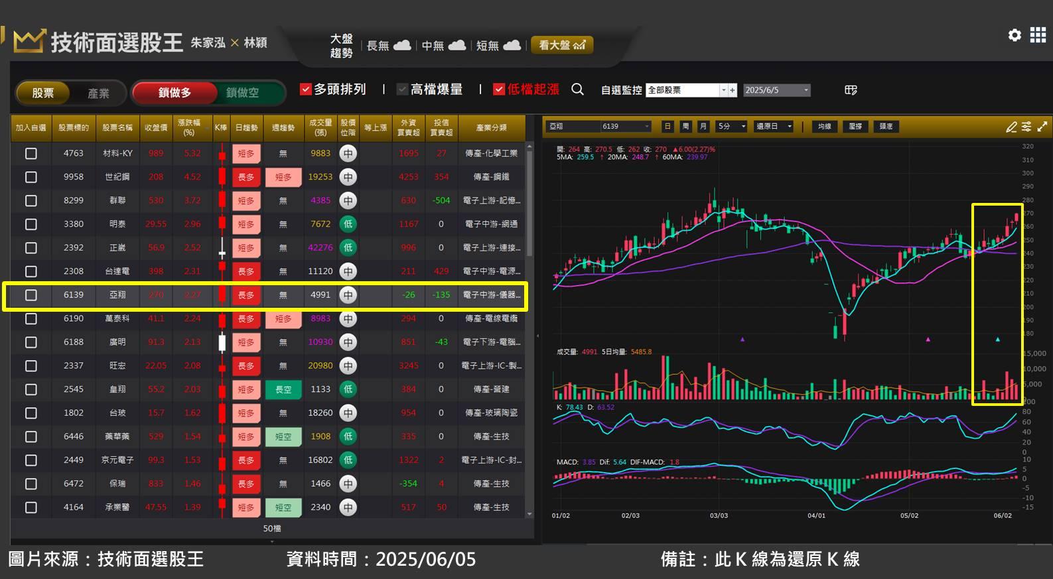Click the magnifier search icon
The height and width of the screenshot is (579, 1053).
pyautogui.click(x=577, y=90)
